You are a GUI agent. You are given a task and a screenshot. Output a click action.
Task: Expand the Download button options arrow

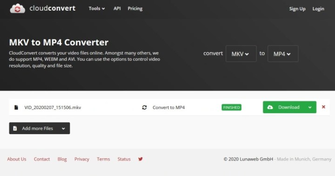click(x=310, y=107)
